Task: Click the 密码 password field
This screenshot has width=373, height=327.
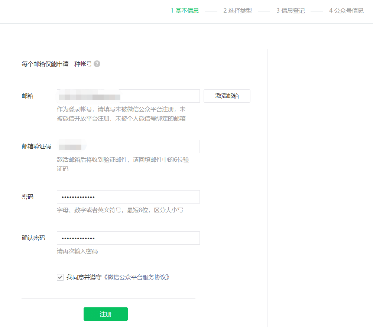Action: 128,197
